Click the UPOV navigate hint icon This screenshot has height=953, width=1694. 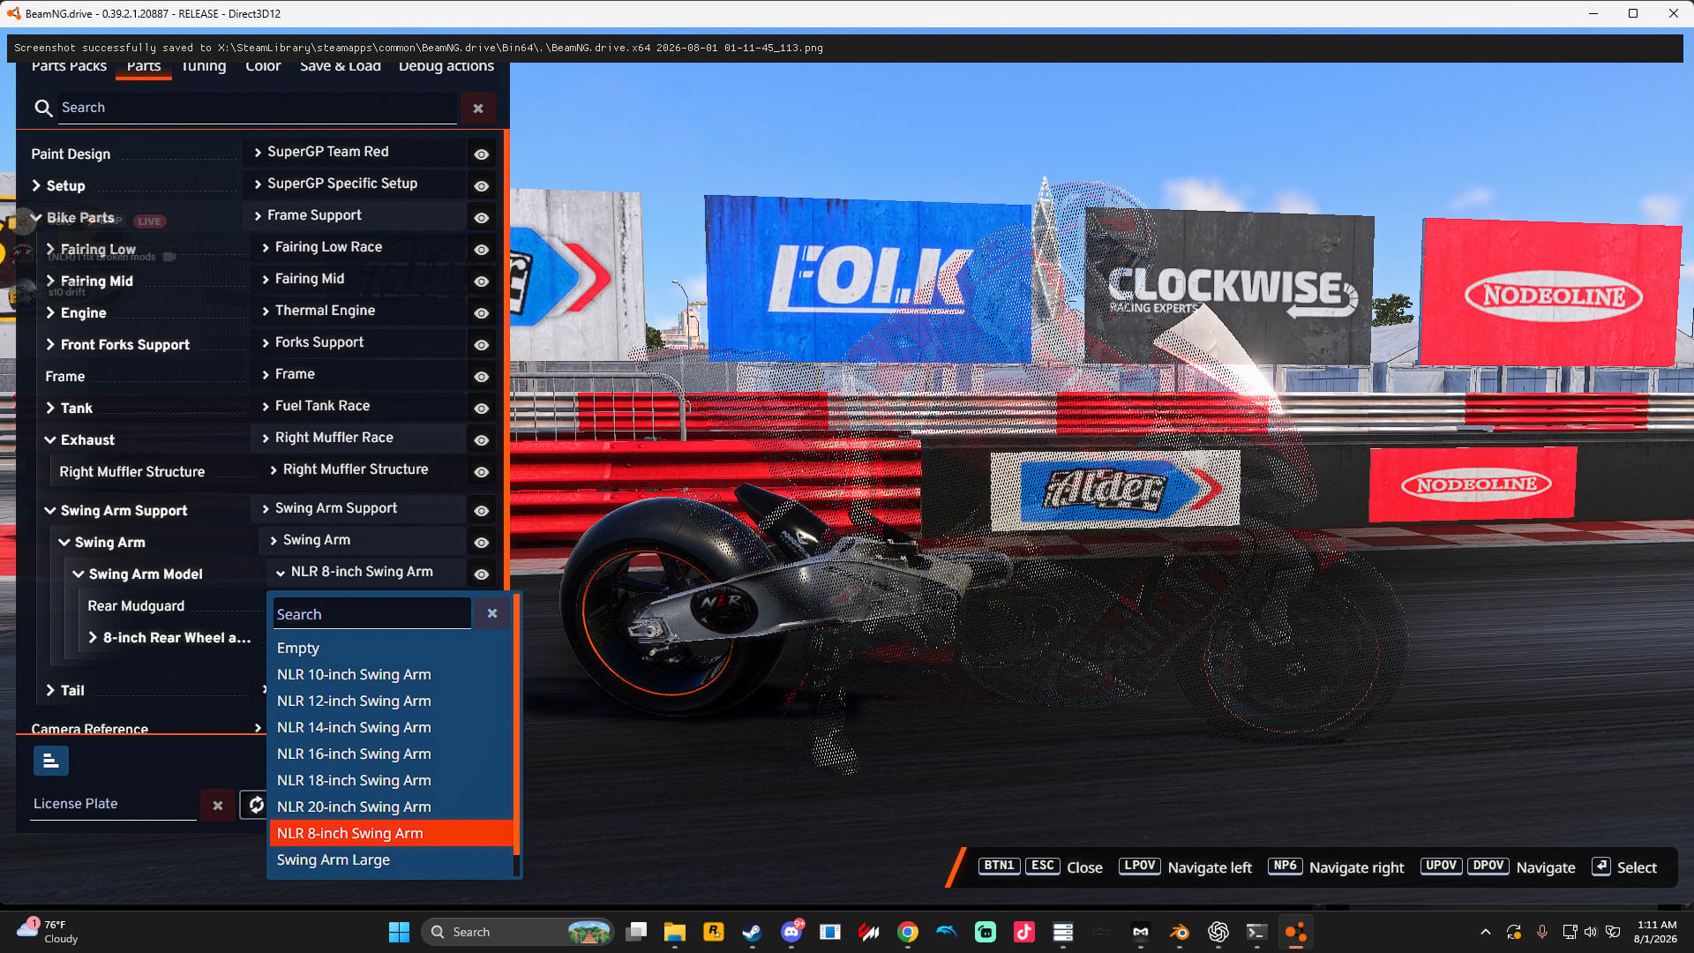[1442, 867]
